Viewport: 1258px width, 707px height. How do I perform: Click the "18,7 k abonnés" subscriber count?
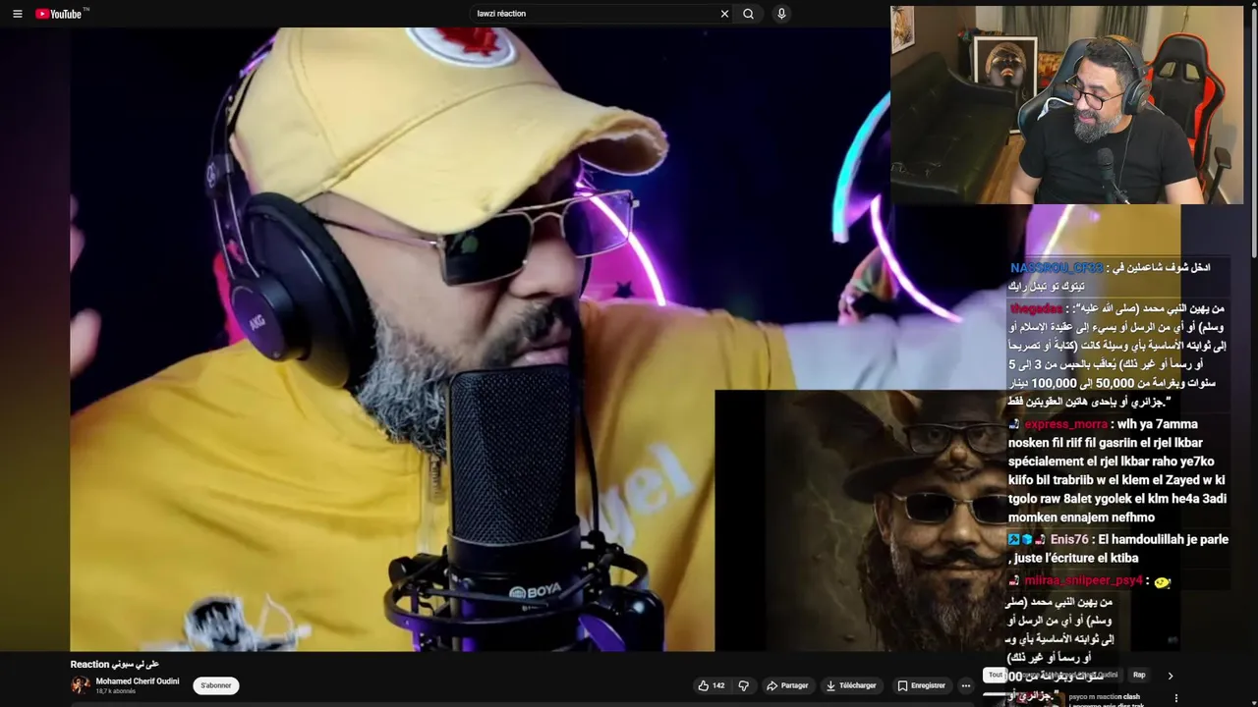tap(116, 691)
